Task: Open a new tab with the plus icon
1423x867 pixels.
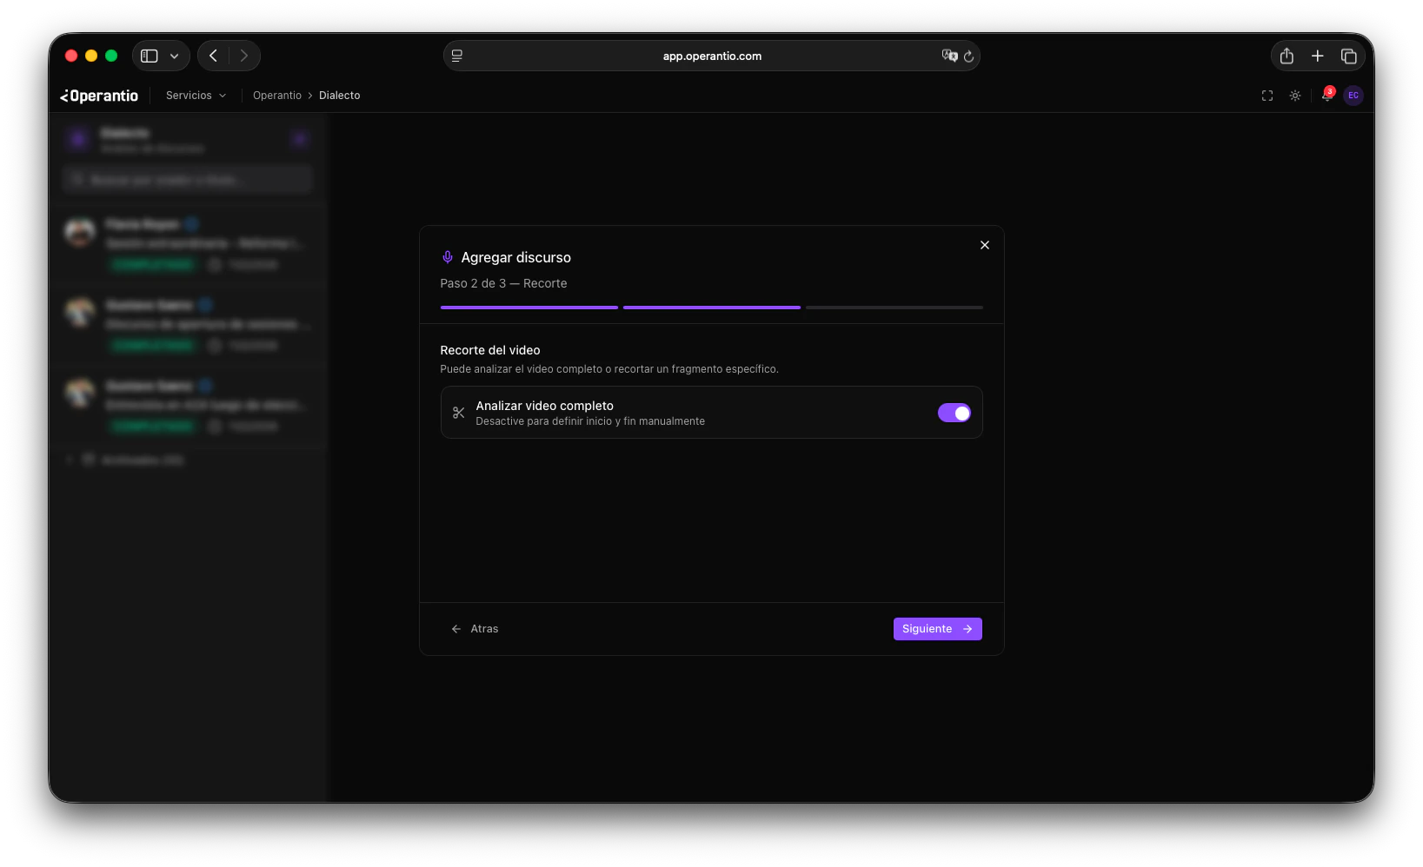Action: pos(1317,56)
